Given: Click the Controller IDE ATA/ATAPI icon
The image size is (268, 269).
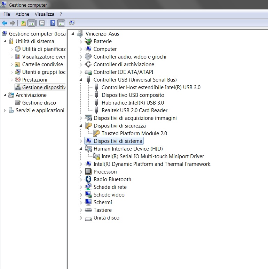Looking at the screenshot, I should [88, 72].
